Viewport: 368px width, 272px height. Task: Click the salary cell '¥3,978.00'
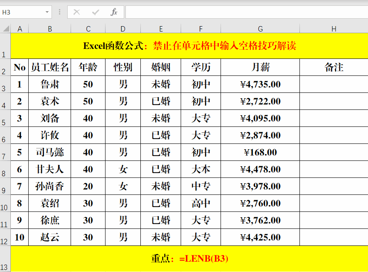click(260, 186)
